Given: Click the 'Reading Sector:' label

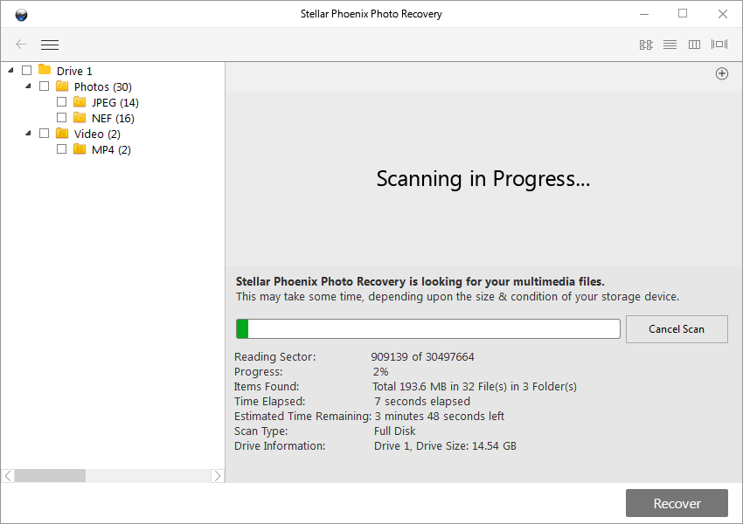Looking at the screenshot, I should [274, 357].
